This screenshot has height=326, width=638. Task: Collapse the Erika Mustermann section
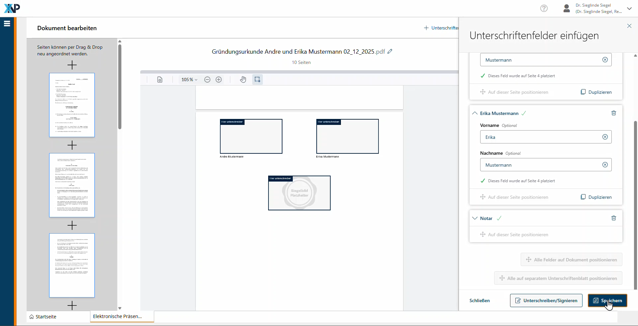(475, 113)
